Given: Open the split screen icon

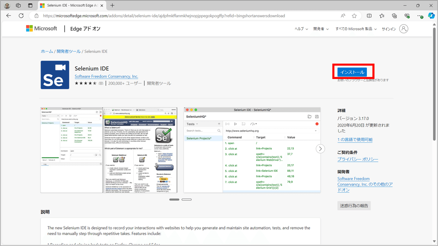Looking at the screenshot, I should point(369,16).
